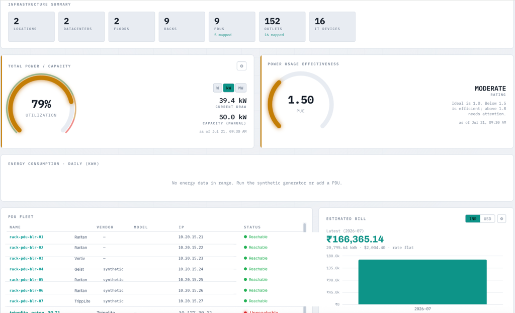Image resolution: width=515 pixels, height=313 pixels.
Task: Open rack-pdu-blr-03 link
Action: (26, 258)
